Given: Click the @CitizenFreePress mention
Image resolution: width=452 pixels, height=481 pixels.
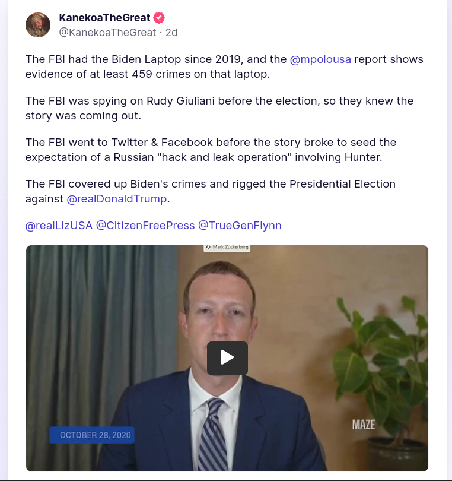Looking at the screenshot, I should [x=145, y=226].
